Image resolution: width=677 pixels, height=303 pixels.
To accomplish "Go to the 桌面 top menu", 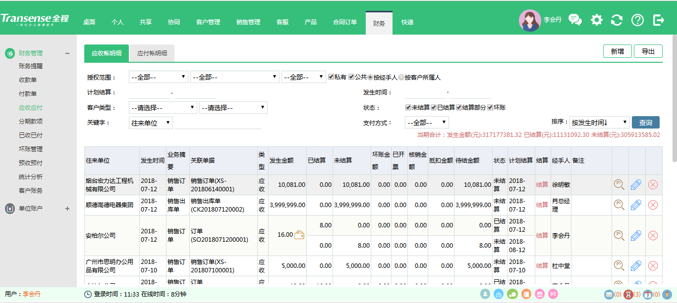I will (89, 22).
